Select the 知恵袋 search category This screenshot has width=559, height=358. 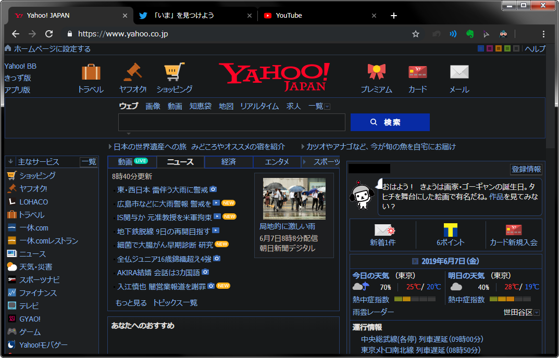[201, 106]
